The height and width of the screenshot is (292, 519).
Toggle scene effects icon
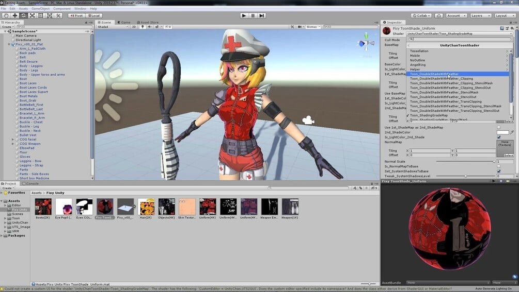157,27
